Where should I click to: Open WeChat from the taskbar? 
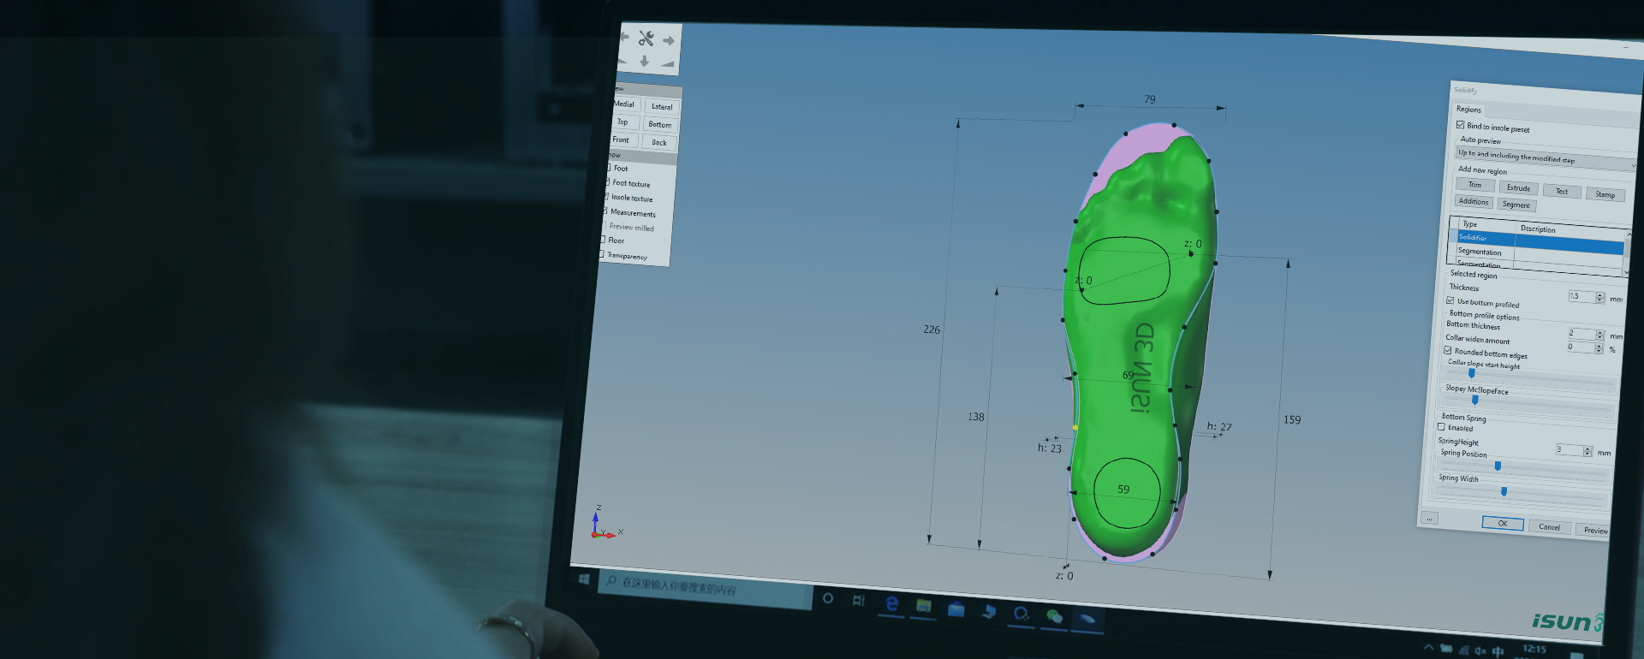point(1054,616)
